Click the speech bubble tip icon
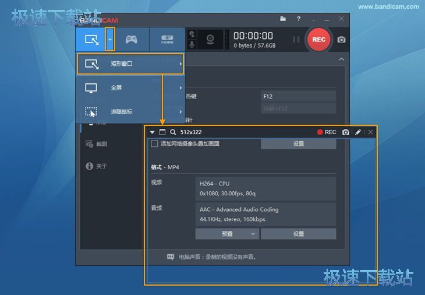The width and height of the screenshot is (425, 295). pos(171,257)
